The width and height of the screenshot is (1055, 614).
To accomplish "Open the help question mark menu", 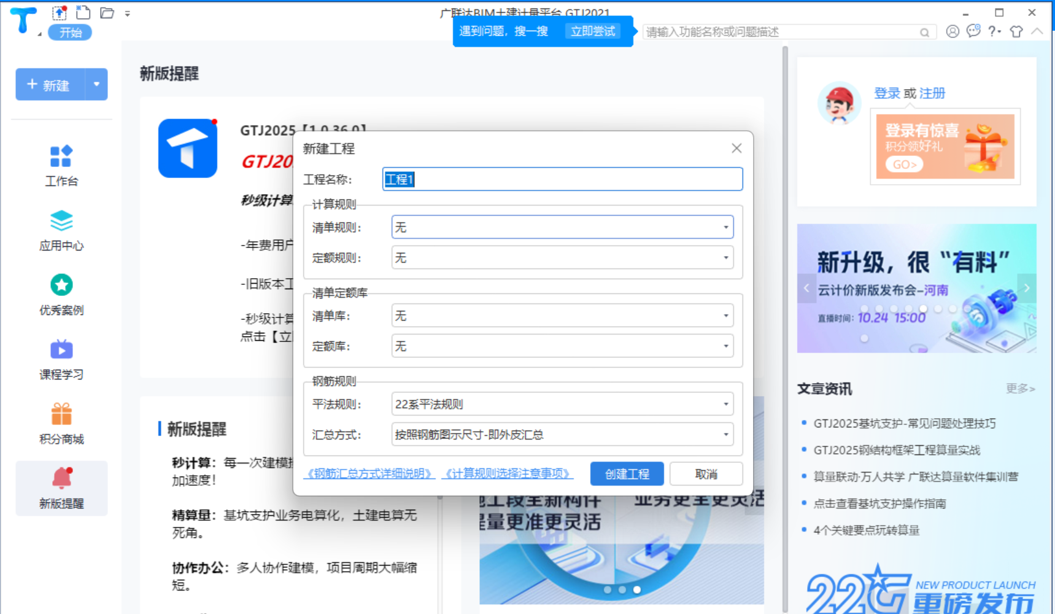I will point(994,31).
